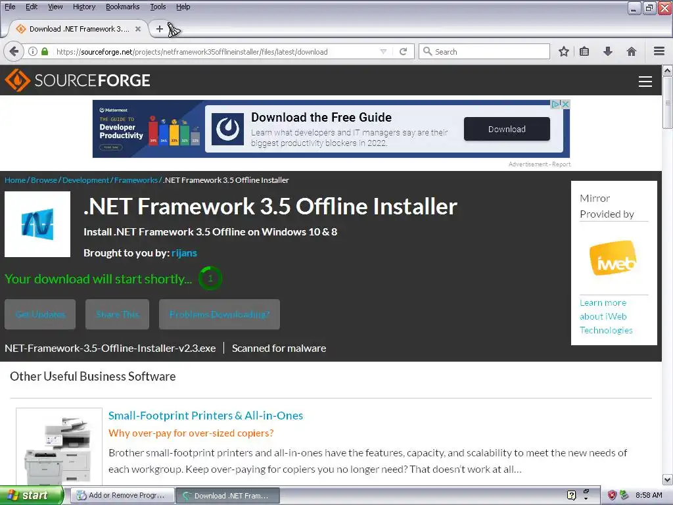Click the Share This button
673x505 pixels.
[117, 314]
